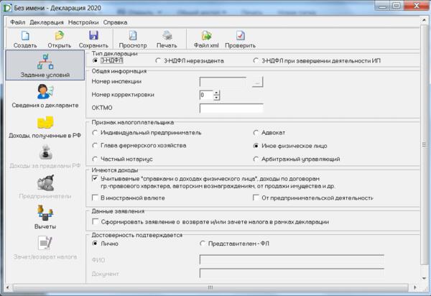The height and width of the screenshot is (296, 431).
Task: Click the ОКТМО input field
Action: pos(231,108)
